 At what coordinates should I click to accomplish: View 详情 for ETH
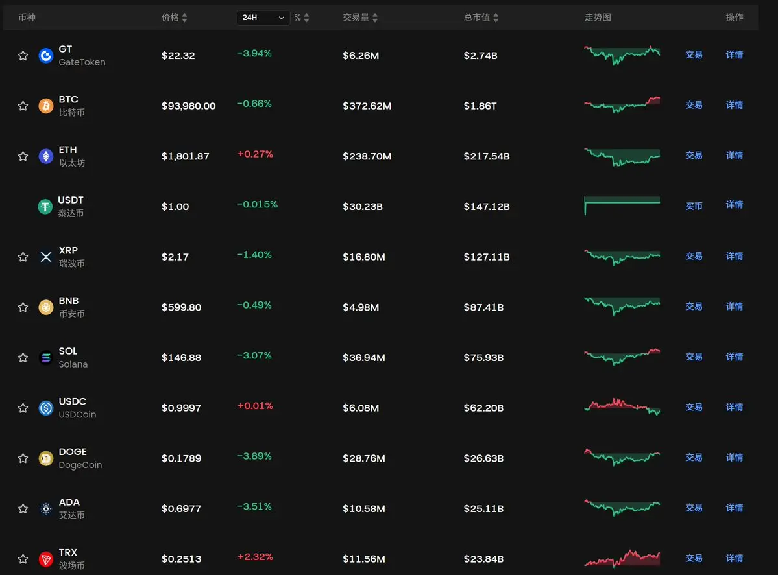point(735,155)
